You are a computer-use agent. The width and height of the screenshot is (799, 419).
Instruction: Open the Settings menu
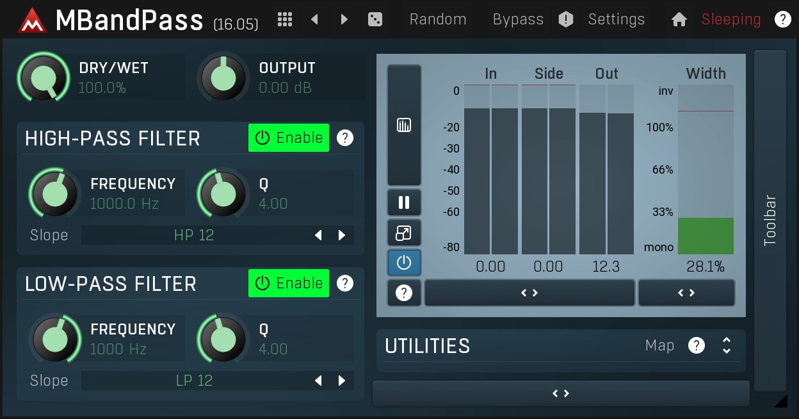coord(616,19)
